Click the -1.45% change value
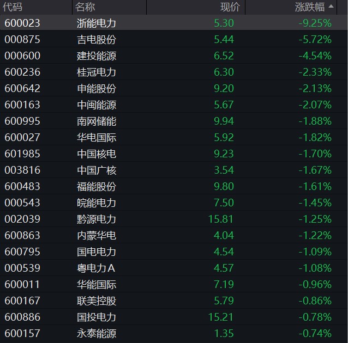Image resolution: width=348 pixels, height=343 pixels. point(315,203)
